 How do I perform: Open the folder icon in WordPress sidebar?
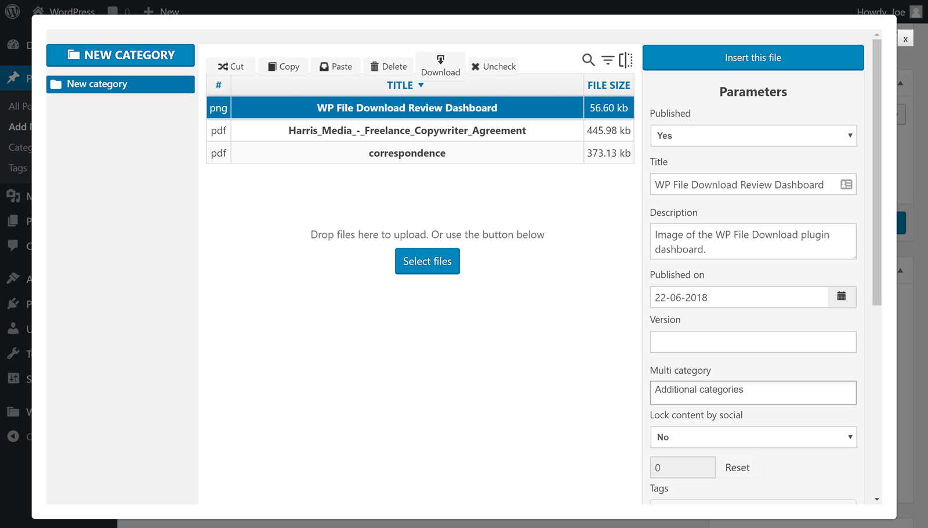[13, 412]
